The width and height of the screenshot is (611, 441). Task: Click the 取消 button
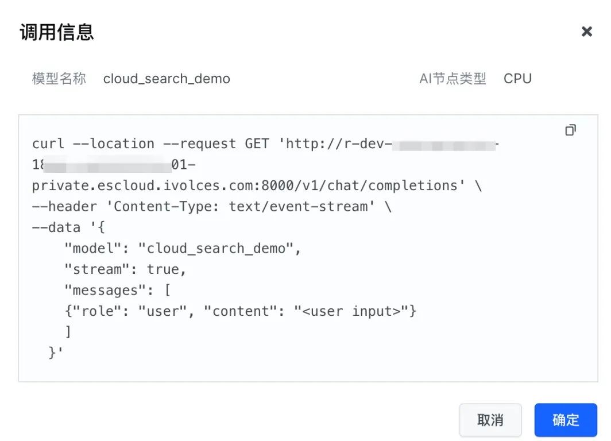click(x=490, y=420)
